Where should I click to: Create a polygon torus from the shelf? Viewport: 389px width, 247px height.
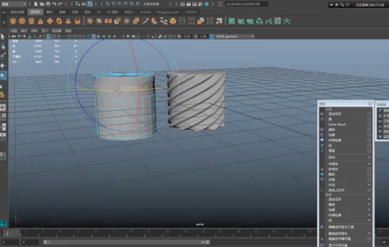59,21
